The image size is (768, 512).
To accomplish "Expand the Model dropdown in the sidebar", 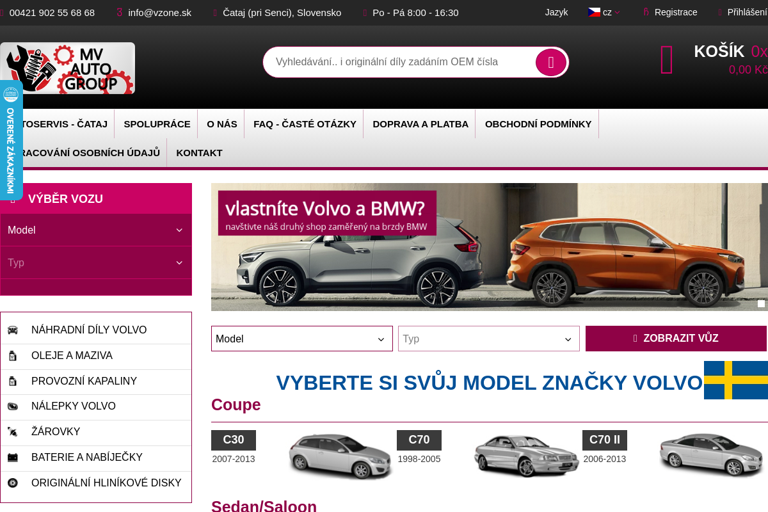I will click(96, 230).
